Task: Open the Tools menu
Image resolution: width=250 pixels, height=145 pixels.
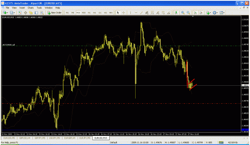Action: [x=39, y=8]
